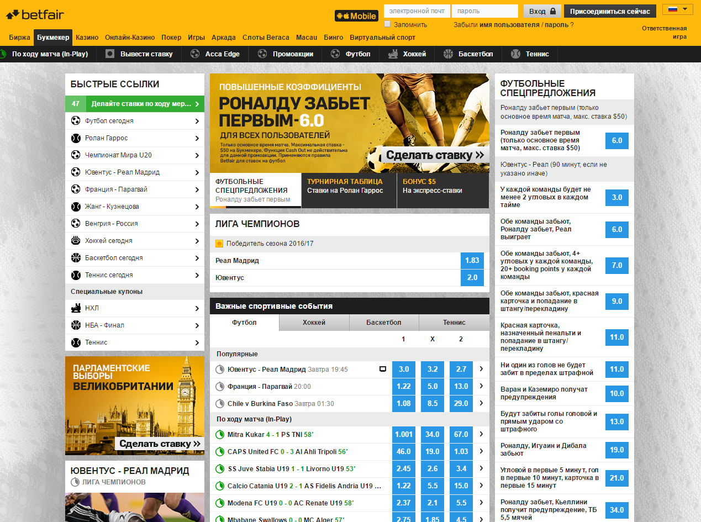The height and width of the screenshot is (522, 701).
Task: Open the Ответственная игра link
Action: pos(665,33)
